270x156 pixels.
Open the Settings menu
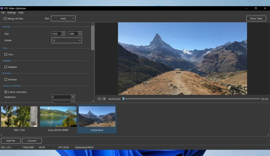tap(12, 13)
